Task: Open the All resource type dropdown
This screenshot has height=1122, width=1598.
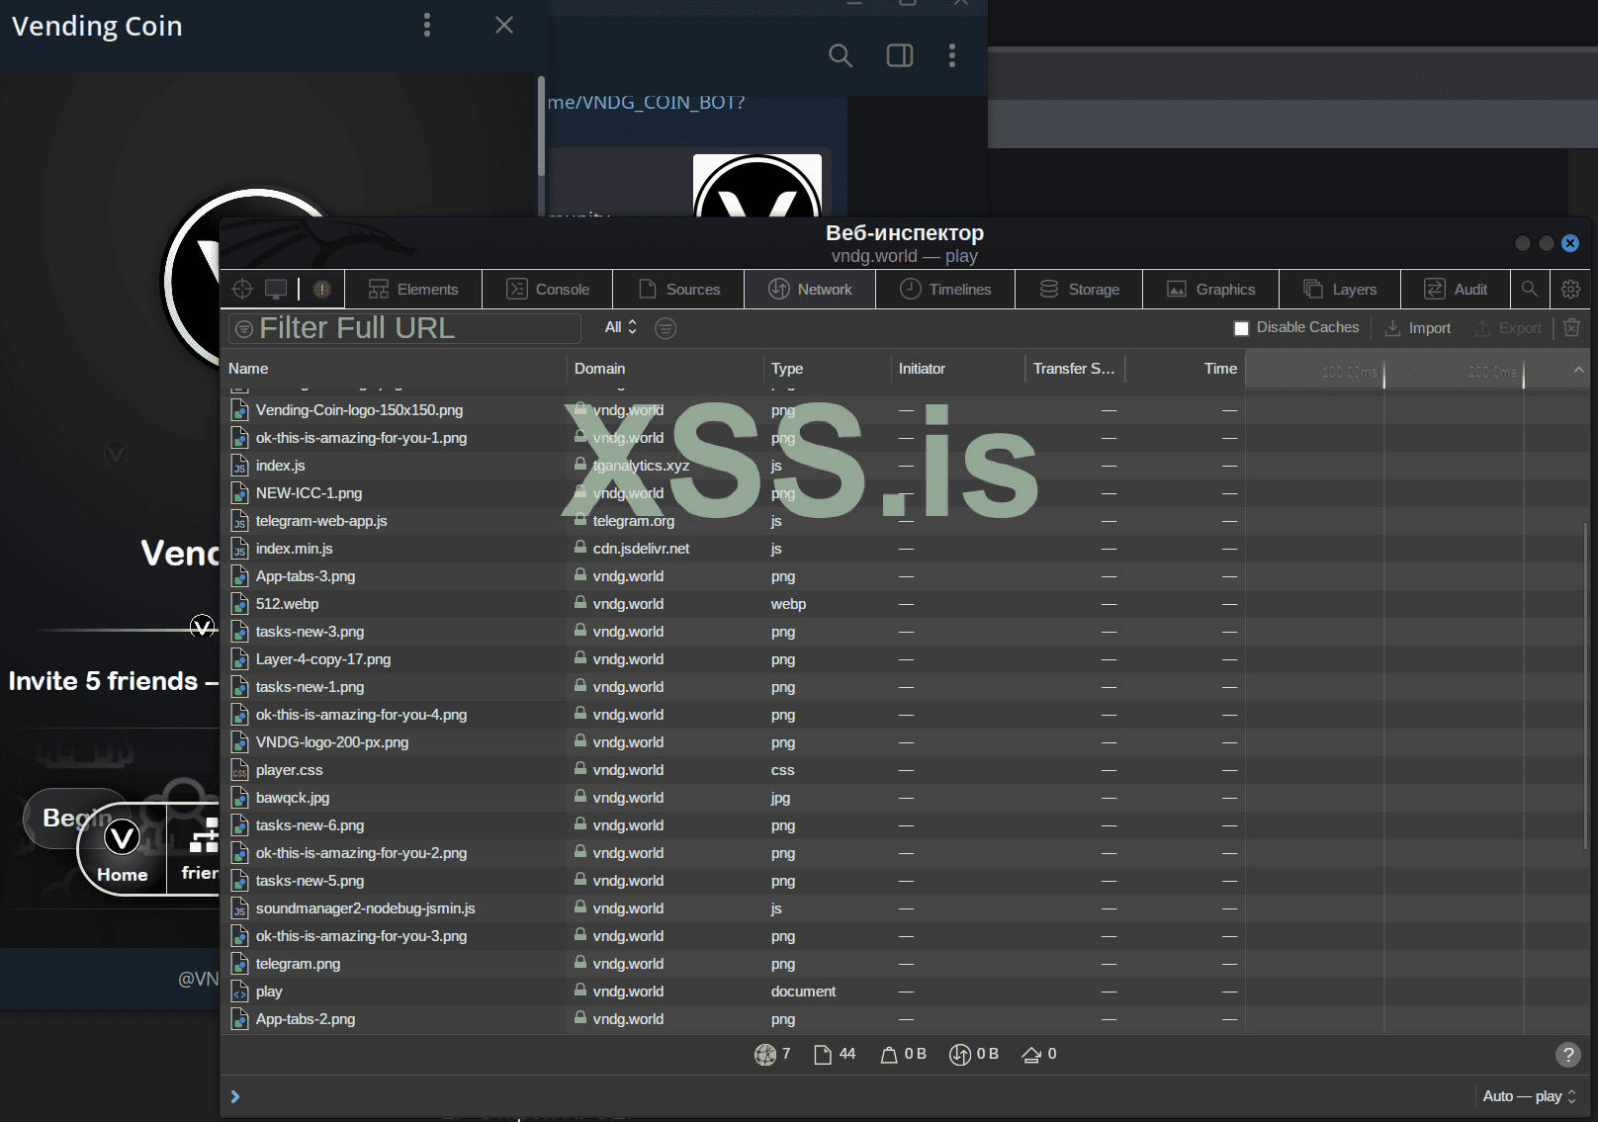Action: tap(620, 327)
